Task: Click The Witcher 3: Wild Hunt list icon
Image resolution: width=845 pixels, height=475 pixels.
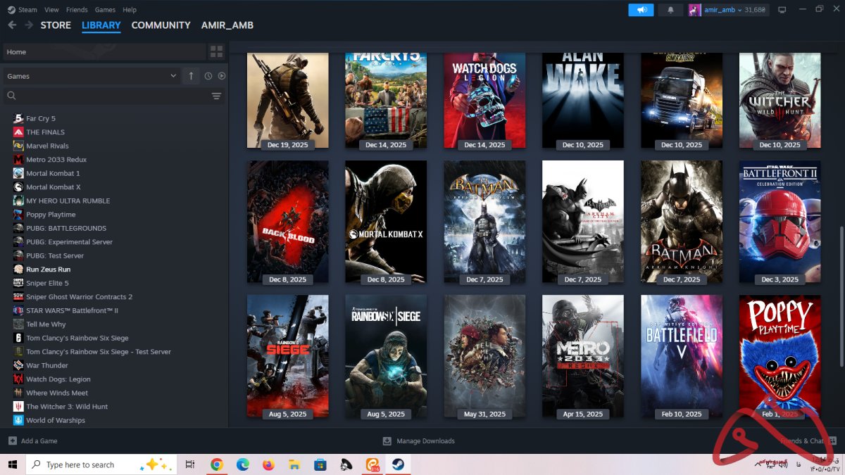Action: pos(19,407)
